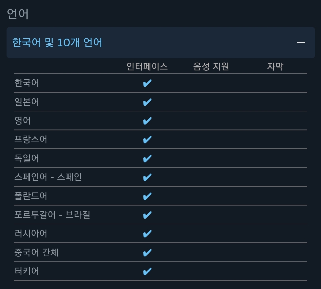Image resolution: width=321 pixels, height=289 pixels.
Task: Click the 자막 column header
Action: coord(275,66)
